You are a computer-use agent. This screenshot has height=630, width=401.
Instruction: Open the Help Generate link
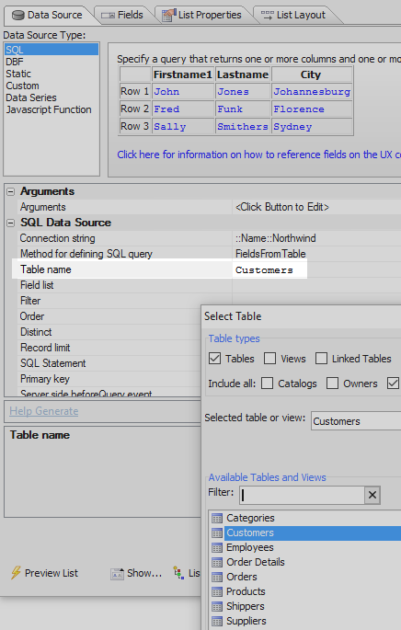click(x=44, y=411)
